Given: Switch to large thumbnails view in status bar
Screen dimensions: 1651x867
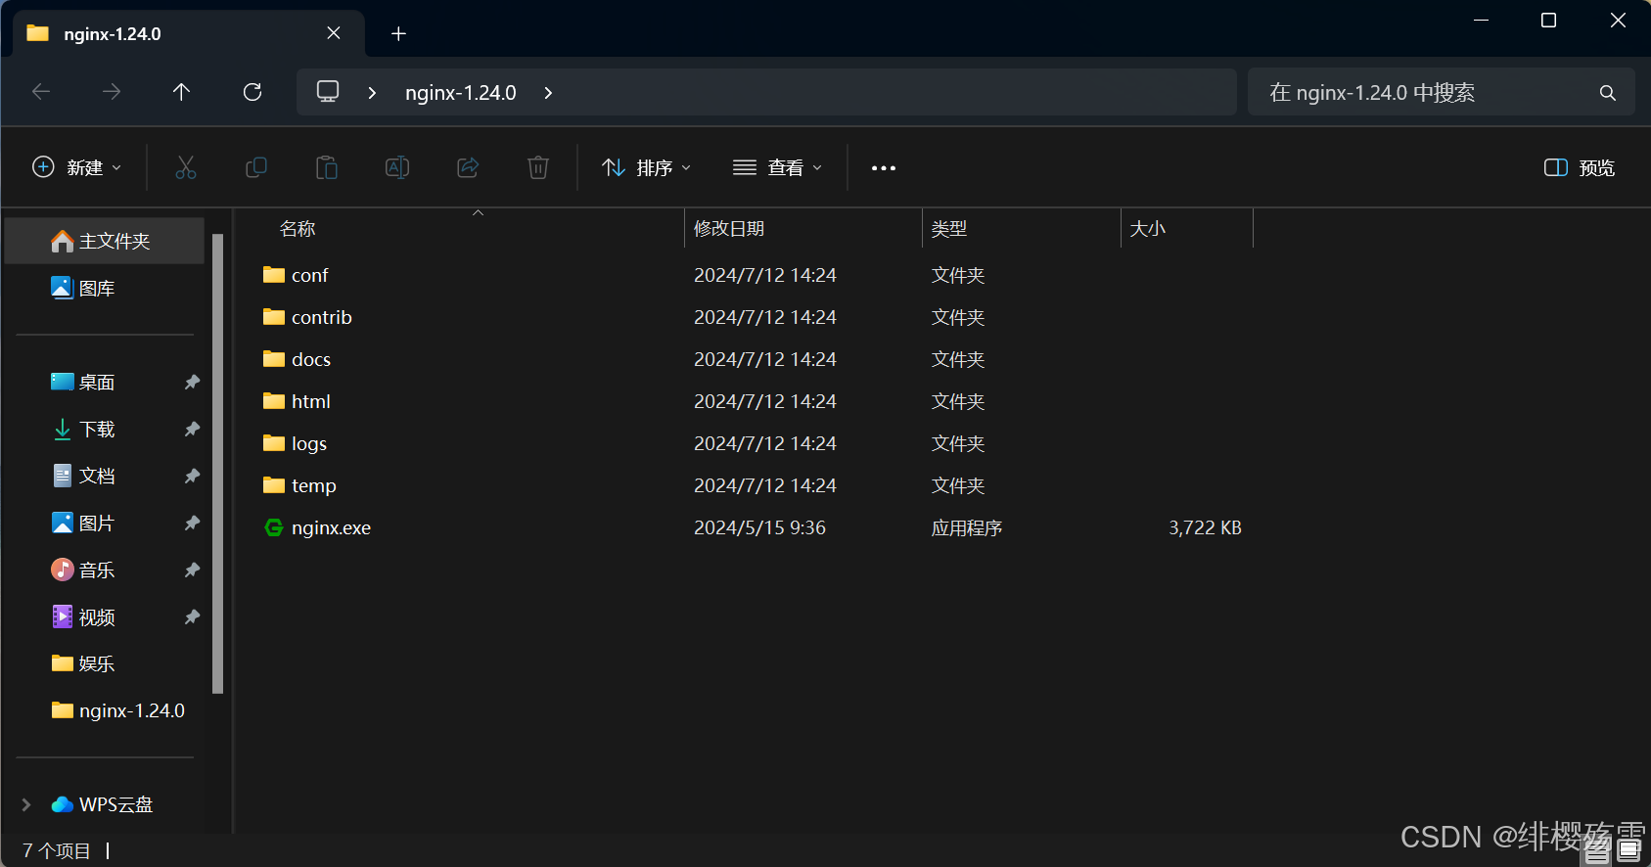Looking at the screenshot, I should pos(1629,849).
